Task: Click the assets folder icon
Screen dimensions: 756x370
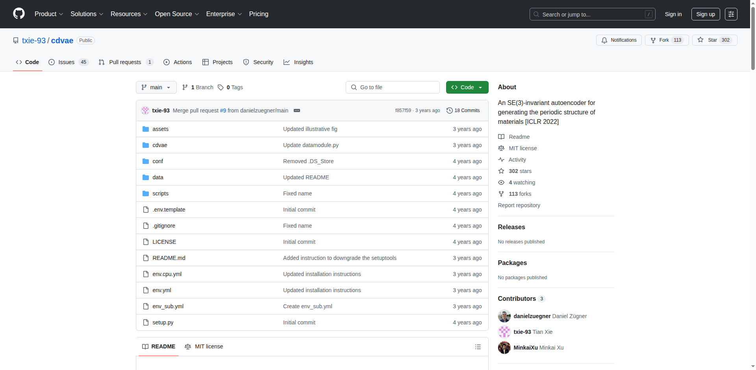Action: tap(146, 129)
